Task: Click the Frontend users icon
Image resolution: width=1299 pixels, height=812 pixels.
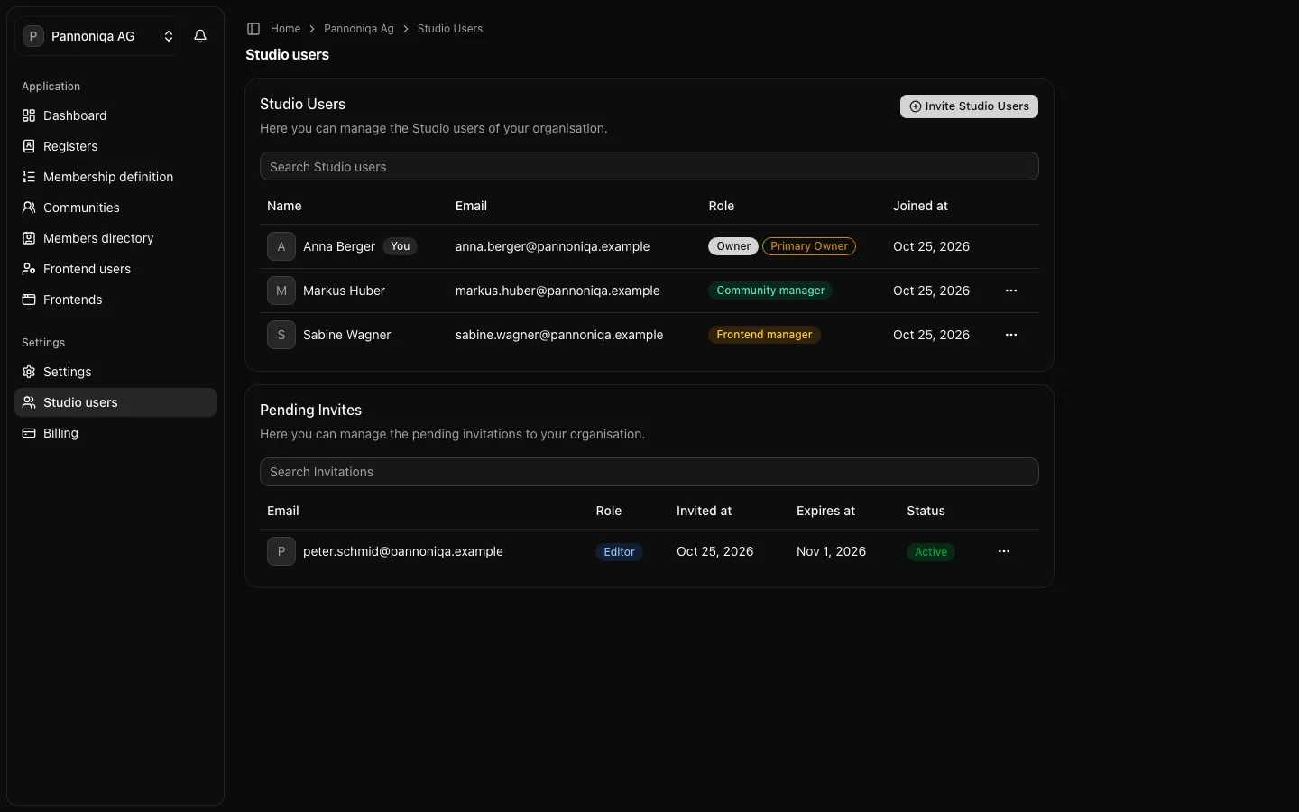Action: (x=29, y=269)
